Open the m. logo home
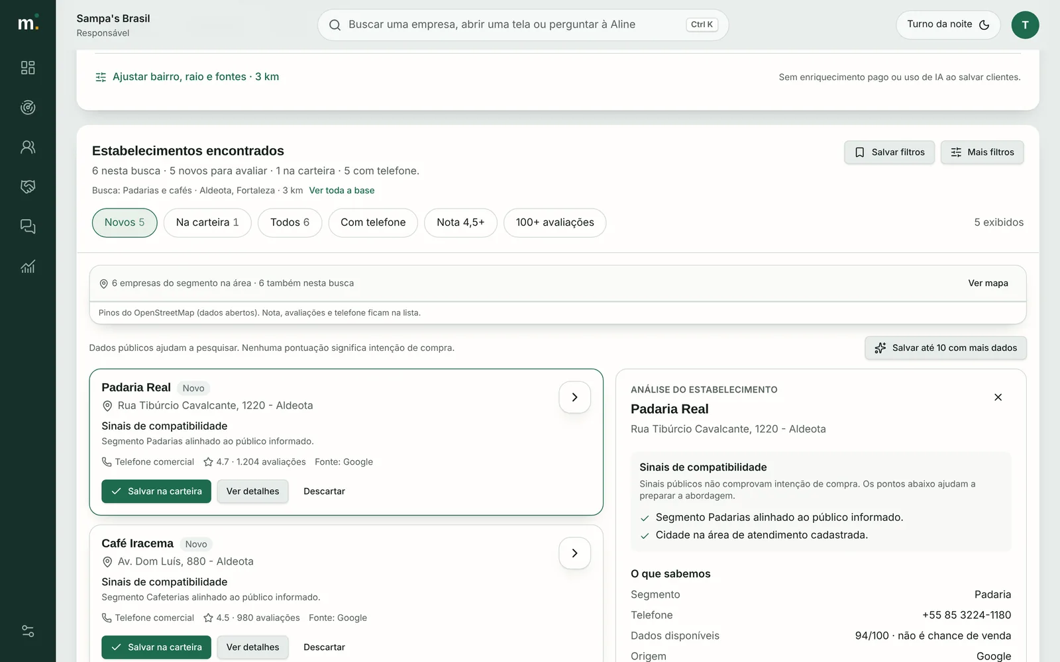This screenshot has height=662, width=1060. (x=28, y=24)
